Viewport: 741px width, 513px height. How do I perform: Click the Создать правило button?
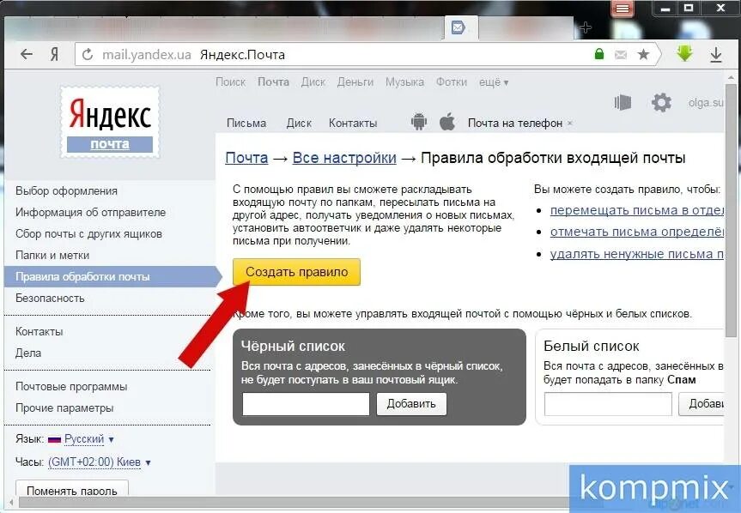tap(296, 272)
